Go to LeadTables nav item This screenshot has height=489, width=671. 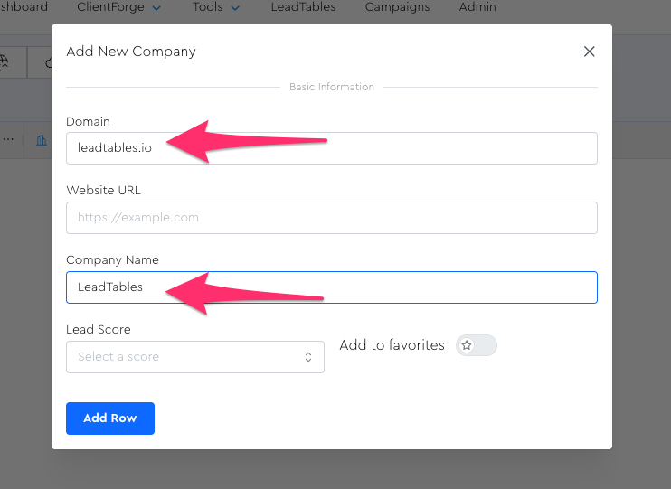click(x=303, y=7)
